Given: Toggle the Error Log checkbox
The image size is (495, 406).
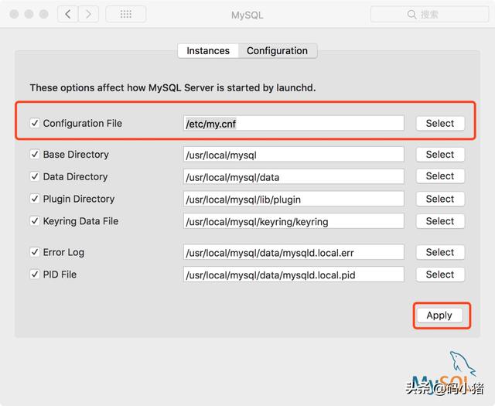Looking at the screenshot, I should 35,252.
